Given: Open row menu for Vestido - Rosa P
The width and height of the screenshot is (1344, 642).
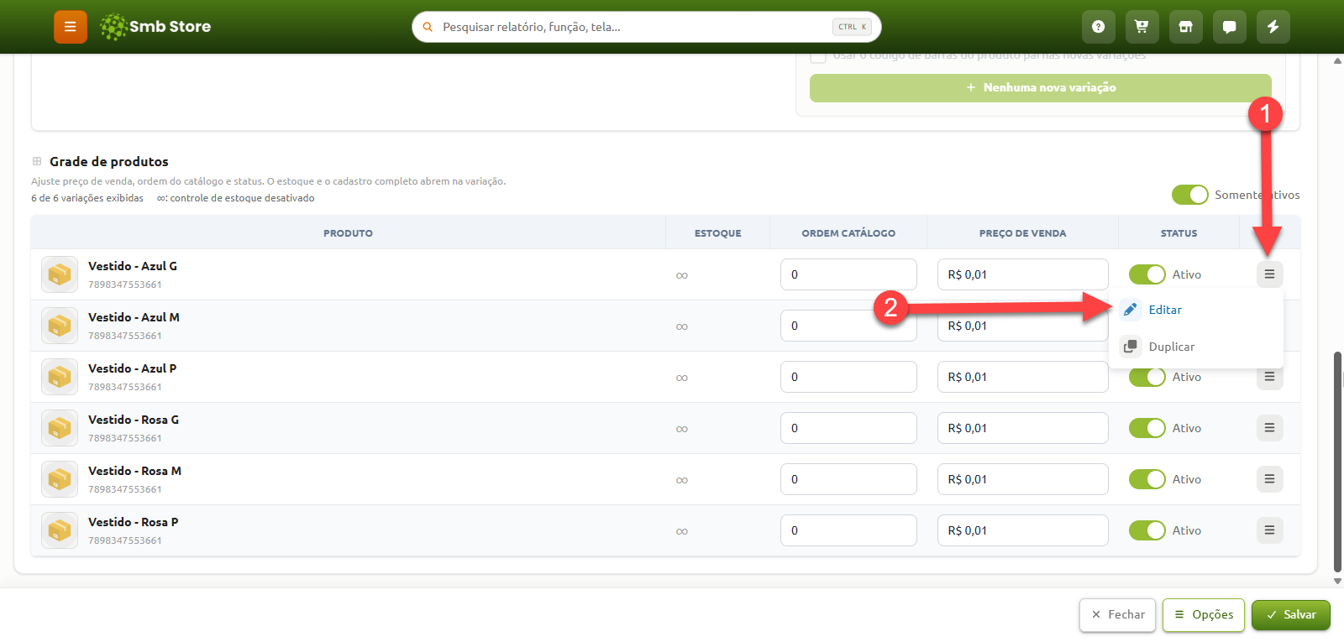Looking at the screenshot, I should [1269, 530].
